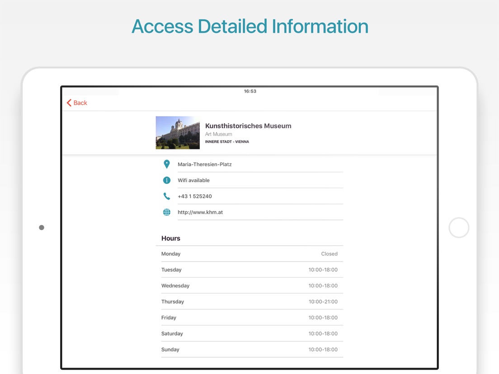Click the Hours section heading
The height and width of the screenshot is (374, 499).
coord(170,238)
